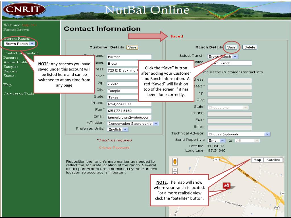
Task: Open the Send Report via Email dropdown
Action: tap(216, 141)
